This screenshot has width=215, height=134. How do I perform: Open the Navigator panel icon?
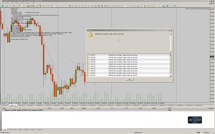[17, 6]
